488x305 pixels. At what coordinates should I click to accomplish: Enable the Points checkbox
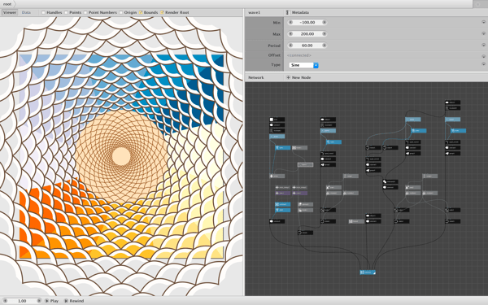click(66, 12)
